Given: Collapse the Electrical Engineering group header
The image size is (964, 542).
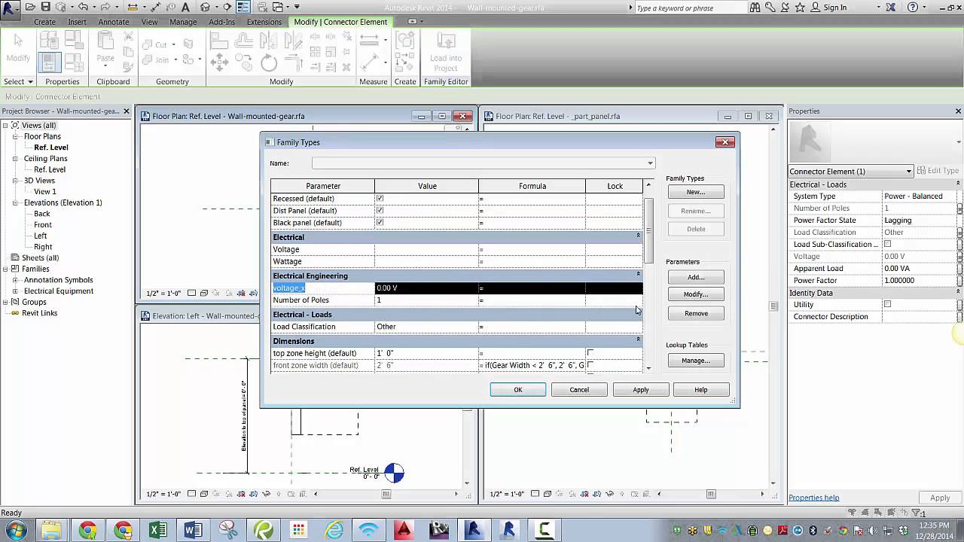Looking at the screenshot, I should (638, 274).
